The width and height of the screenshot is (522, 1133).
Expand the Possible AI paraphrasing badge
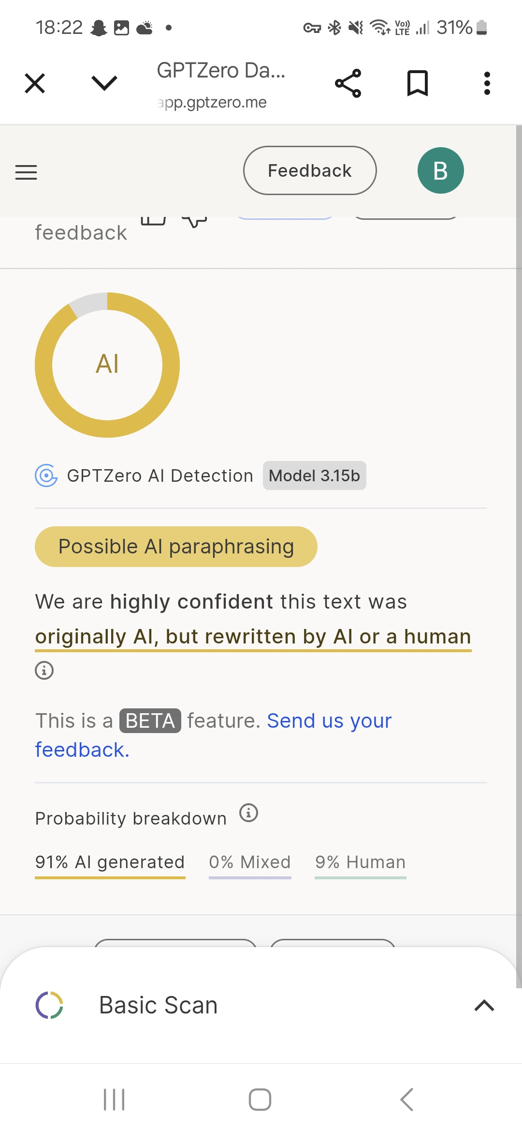175,546
